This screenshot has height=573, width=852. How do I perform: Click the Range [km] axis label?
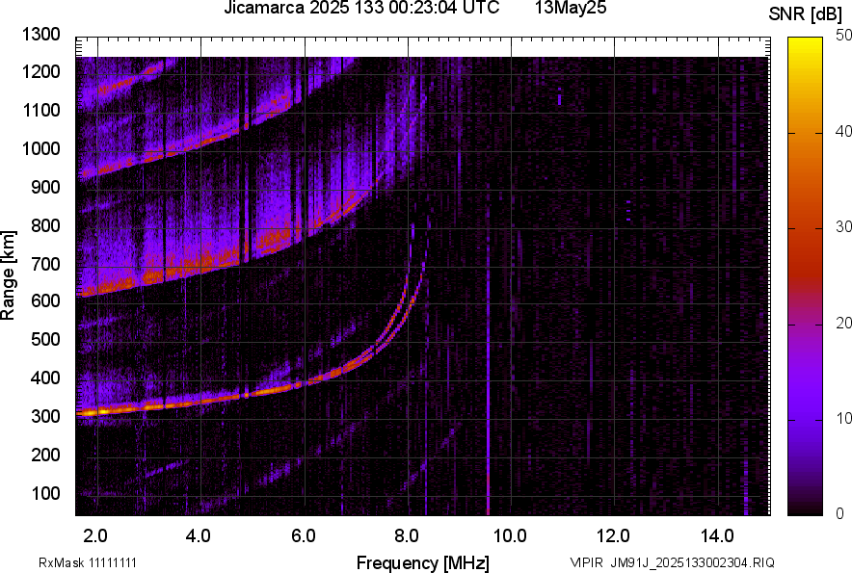pos(8,274)
